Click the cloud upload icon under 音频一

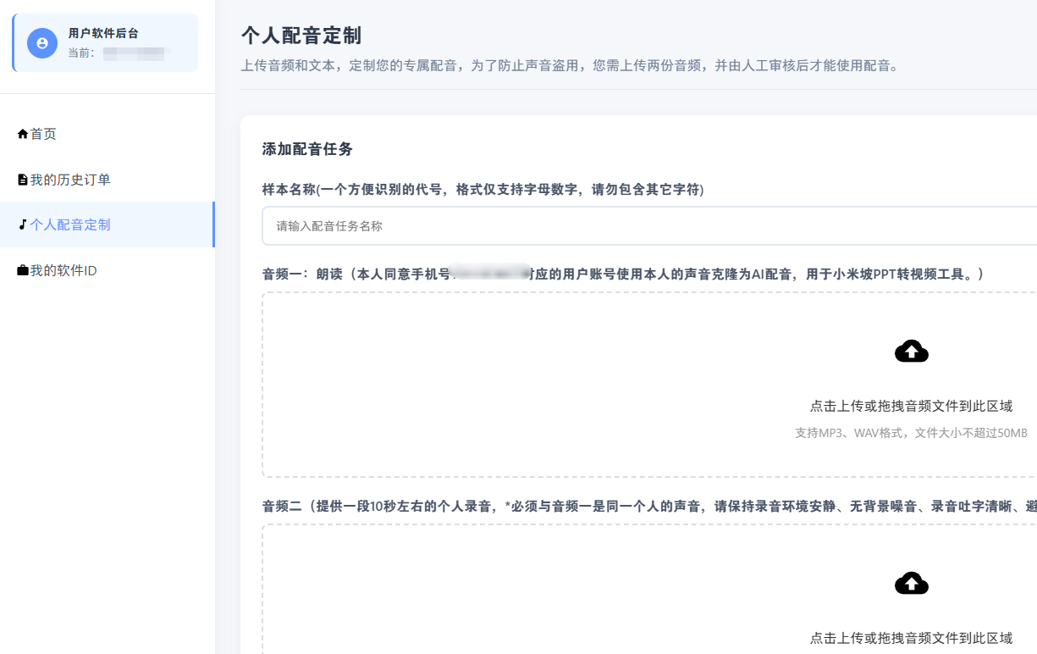point(912,352)
